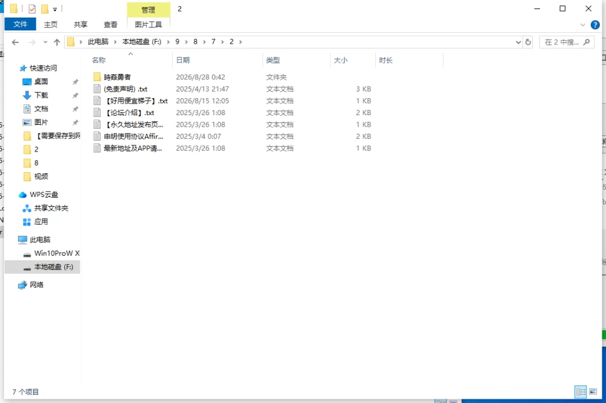Click folder 7 in the breadcrumb
The height and width of the screenshot is (403, 606).
click(x=213, y=42)
